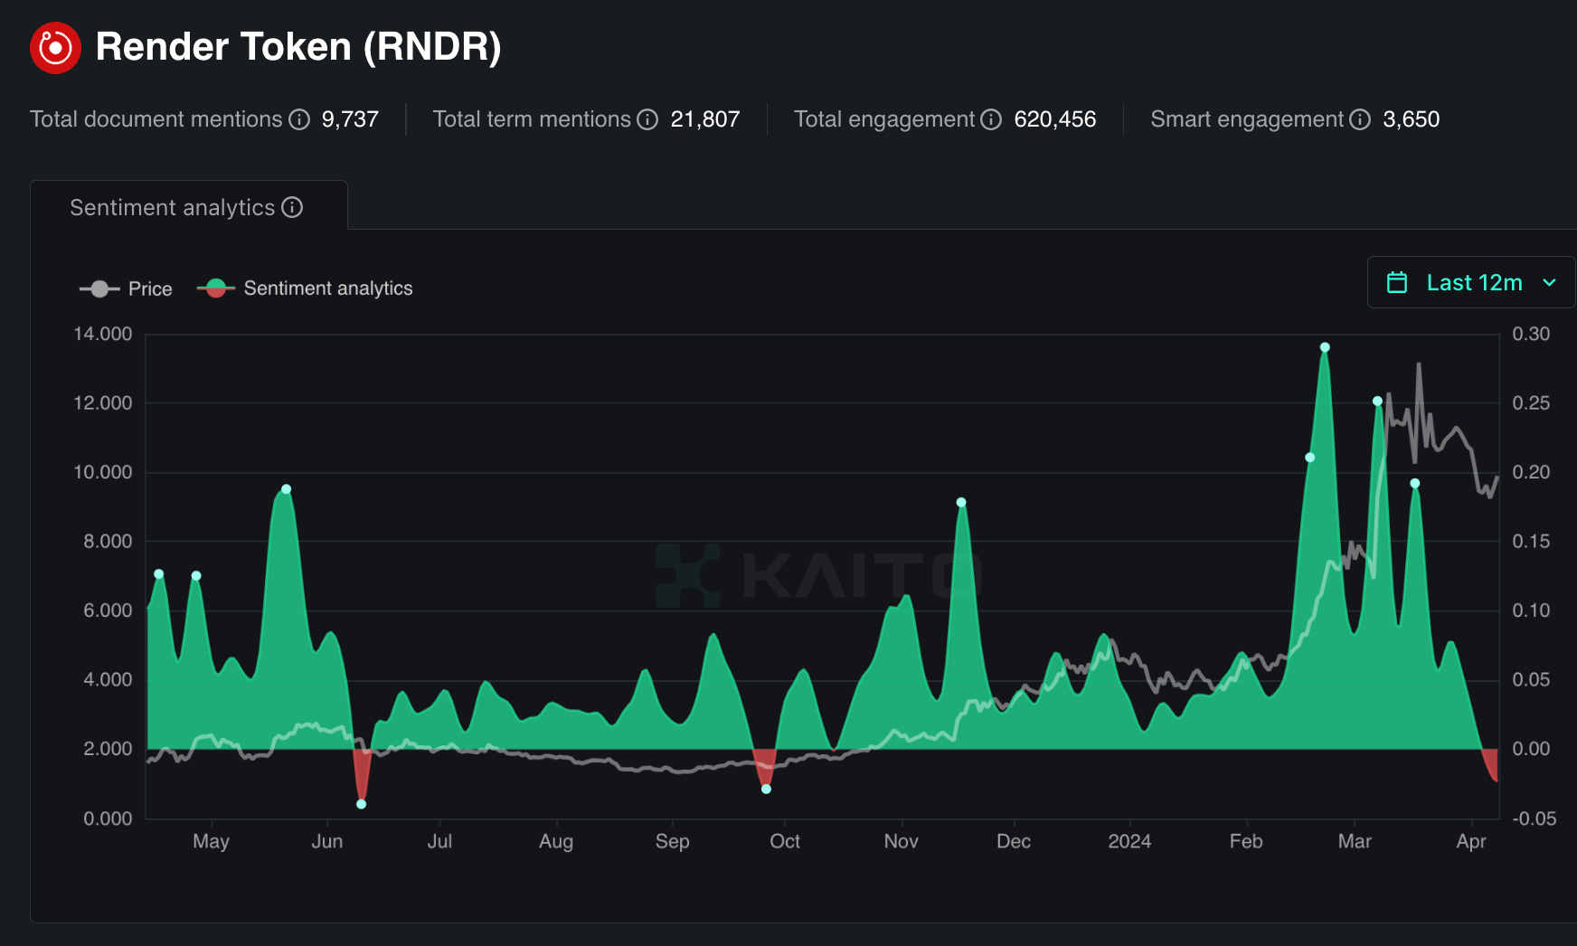Select the highest sentiment peak marker in late February
This screenshot has width=1577, height=946.
click(x=1325, y=347)
